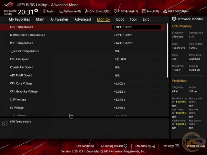Click the Hot Keys question mark icon
Image resolution: width=207 pixels, height=155 pixels.
click(177, 146)
